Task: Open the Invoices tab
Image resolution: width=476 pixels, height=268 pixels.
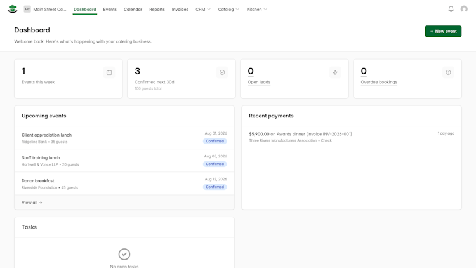Action: [x=180, y=9]
